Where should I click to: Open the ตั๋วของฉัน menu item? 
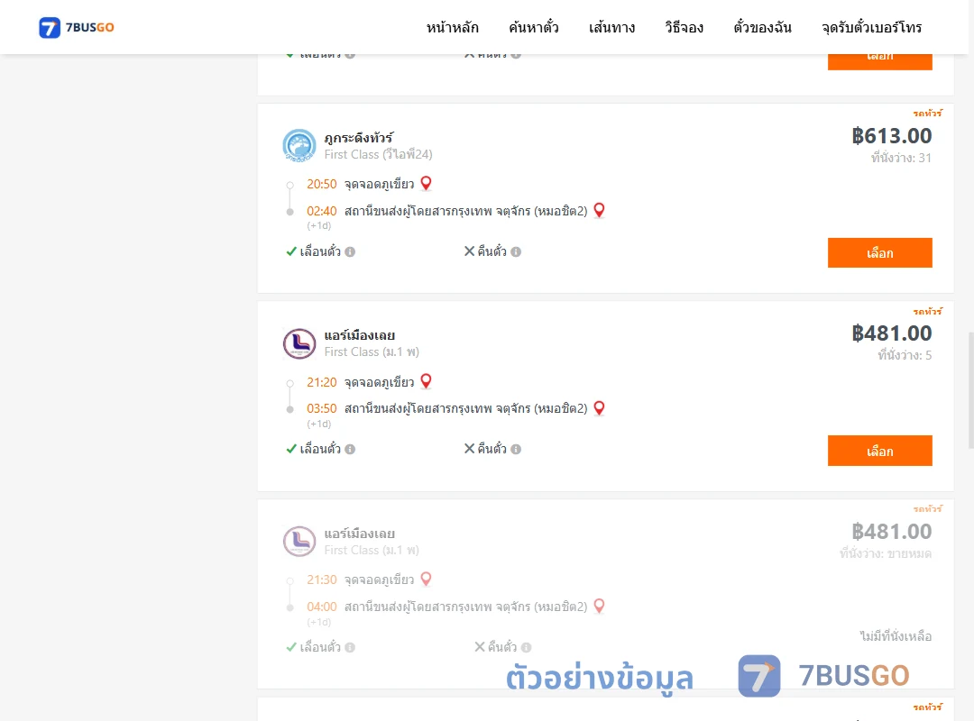click(x=762, y=27)
